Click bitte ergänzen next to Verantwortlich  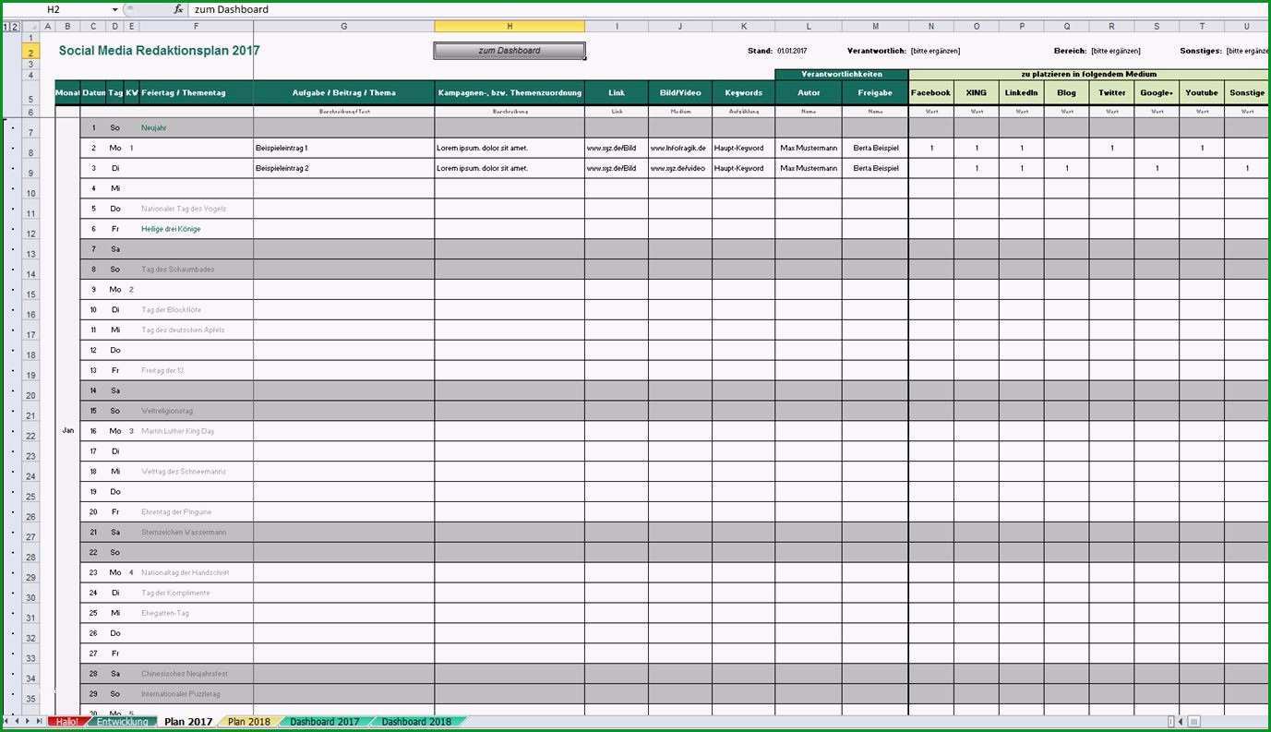tap(935, 51)
